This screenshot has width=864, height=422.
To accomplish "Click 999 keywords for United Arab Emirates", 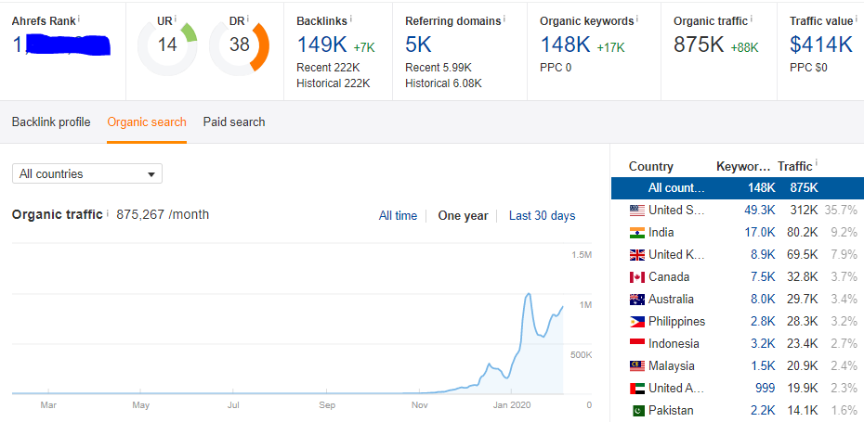I will pyautogui.click(x=765, y=388).
